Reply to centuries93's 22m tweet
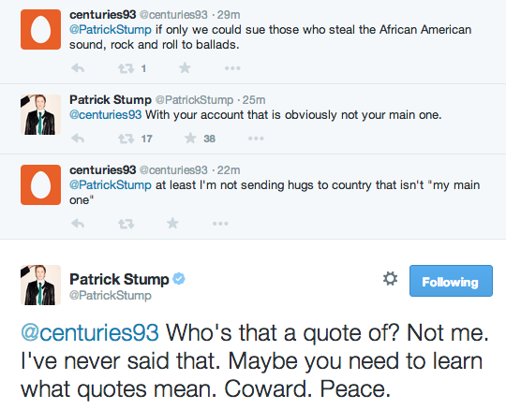This screenshot has width=506, height=410. [x=78, y=224]
